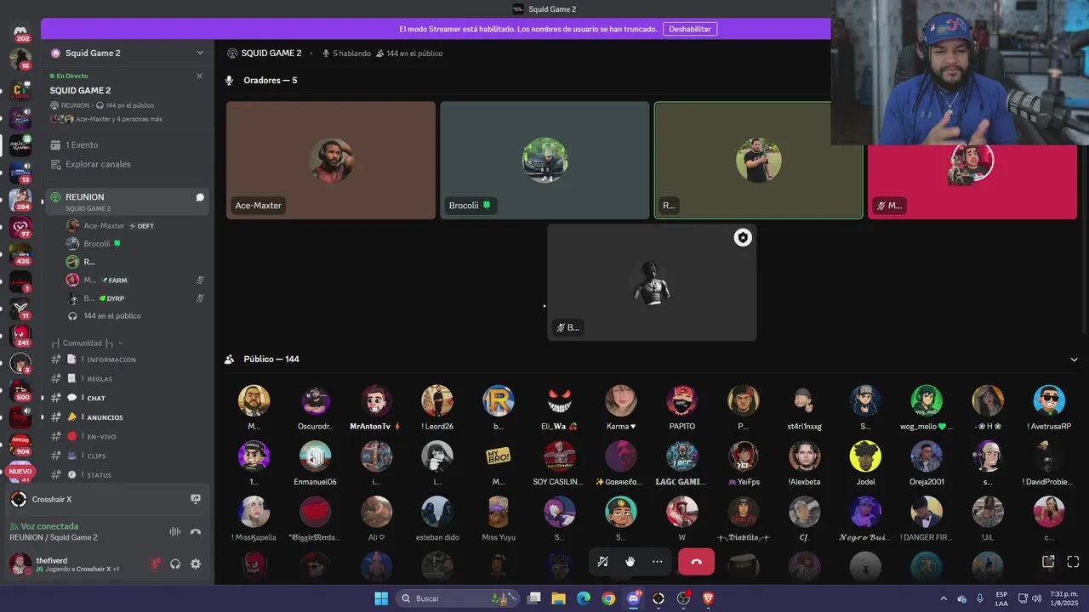Select Brocolii speaker tile
The image size is (1089, 612).
[544, 161]
